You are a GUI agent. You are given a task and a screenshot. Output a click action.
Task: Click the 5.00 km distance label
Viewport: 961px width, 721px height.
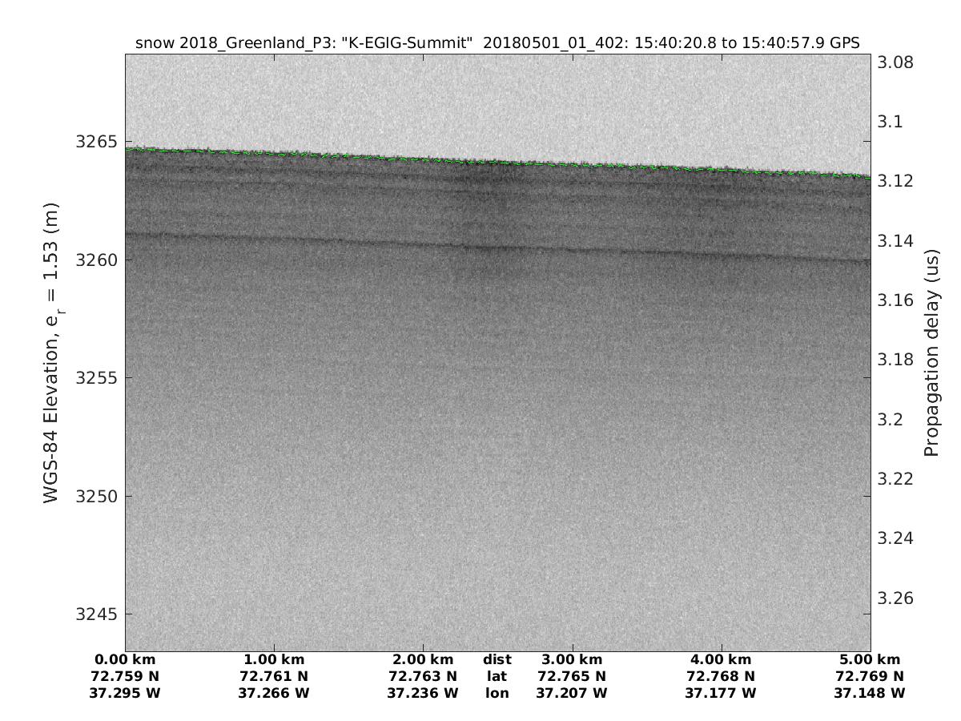point(870,660)
